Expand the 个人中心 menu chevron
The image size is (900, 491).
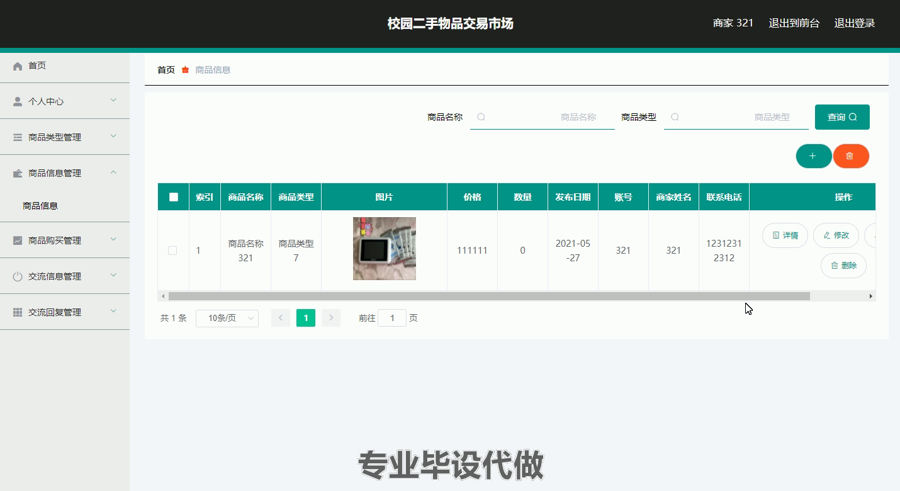(x=113, y=100)
